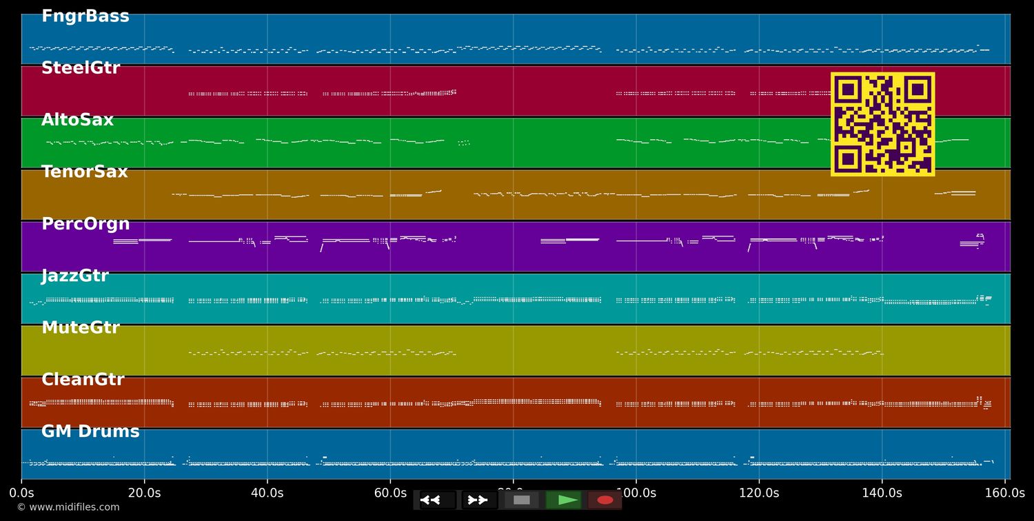Click the yellow QR code image
The height and width of the screenshot is (521, 1034).
(x=882, y=124)
